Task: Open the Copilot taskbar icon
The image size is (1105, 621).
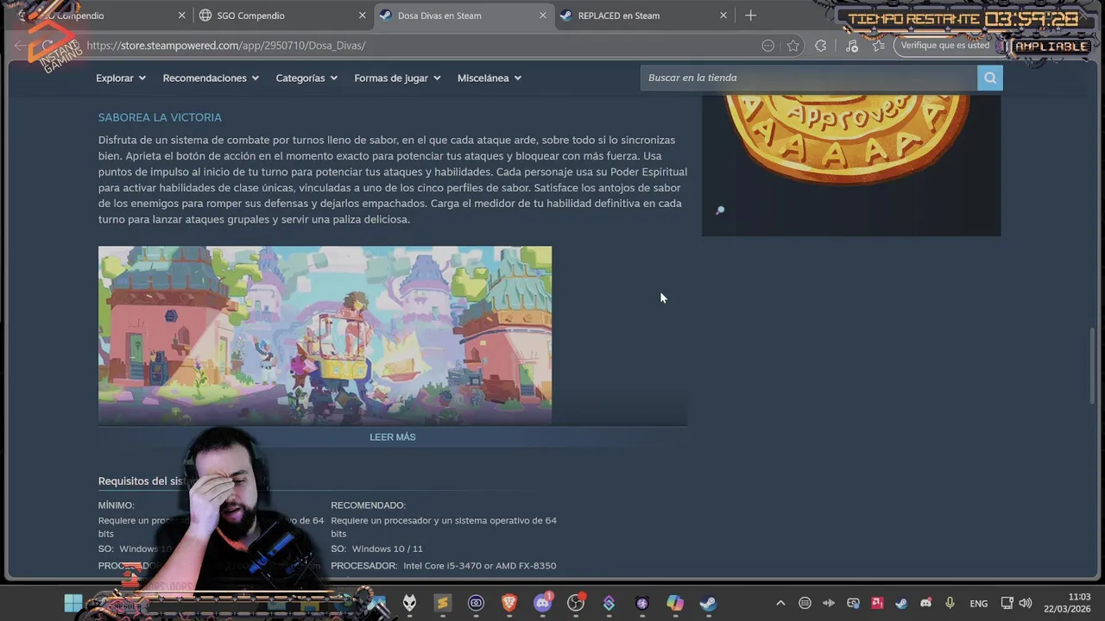Action: point(675,603)
